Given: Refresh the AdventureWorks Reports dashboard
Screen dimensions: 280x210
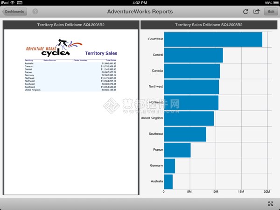Looking at the screenshot, I should pyautogui.click(x=245, y=12).
